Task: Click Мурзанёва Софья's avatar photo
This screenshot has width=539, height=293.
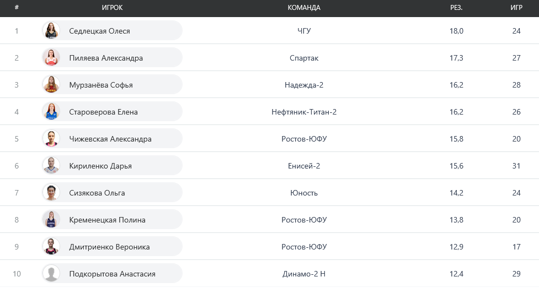Action: tap(51, 85)
